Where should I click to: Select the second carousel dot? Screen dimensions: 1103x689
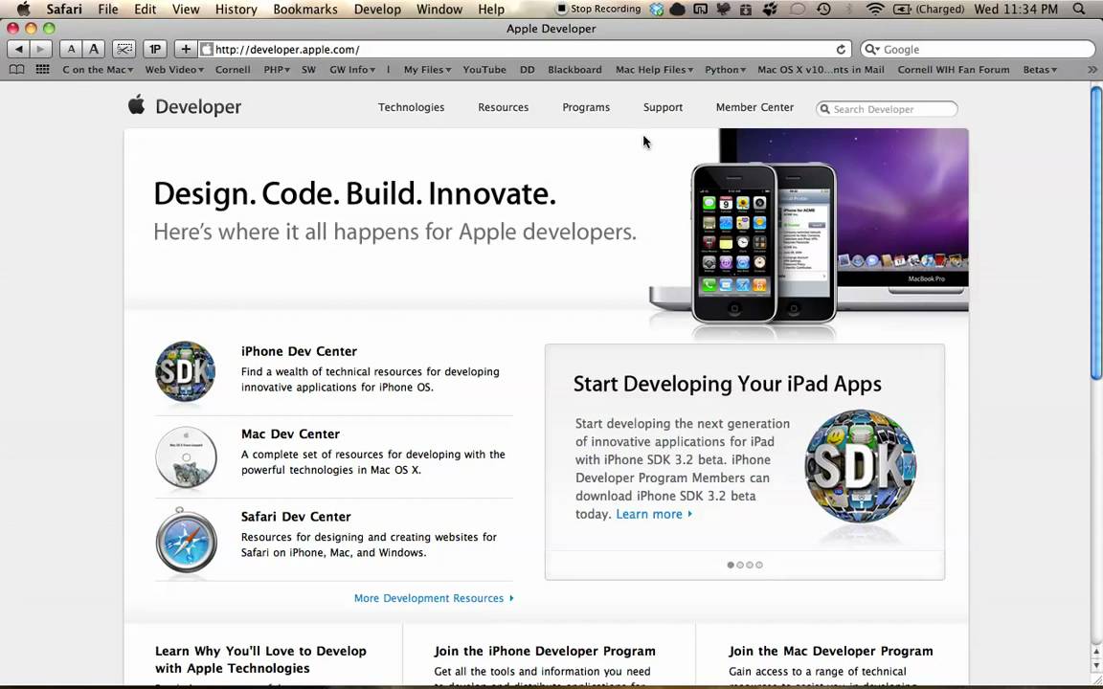(740, 565)
